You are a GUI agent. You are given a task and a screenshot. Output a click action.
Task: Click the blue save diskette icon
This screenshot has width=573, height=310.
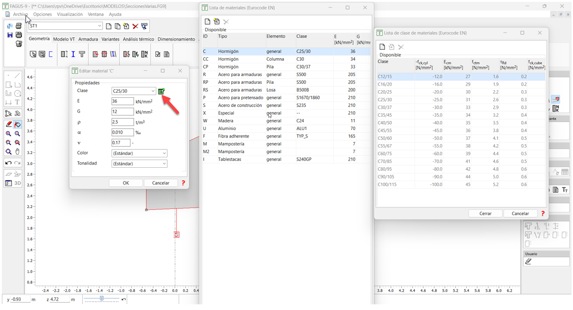[9, 35]
